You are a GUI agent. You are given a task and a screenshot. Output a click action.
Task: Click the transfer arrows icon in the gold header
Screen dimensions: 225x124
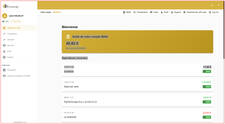(x=212, y=5)
